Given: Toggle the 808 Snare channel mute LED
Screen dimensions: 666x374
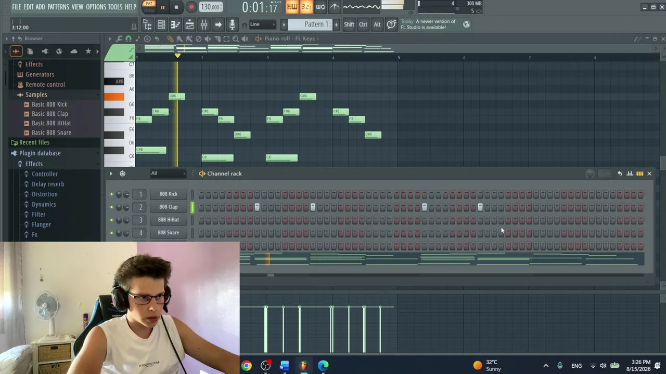Looking at the screenshot, I should pos(111,233).
